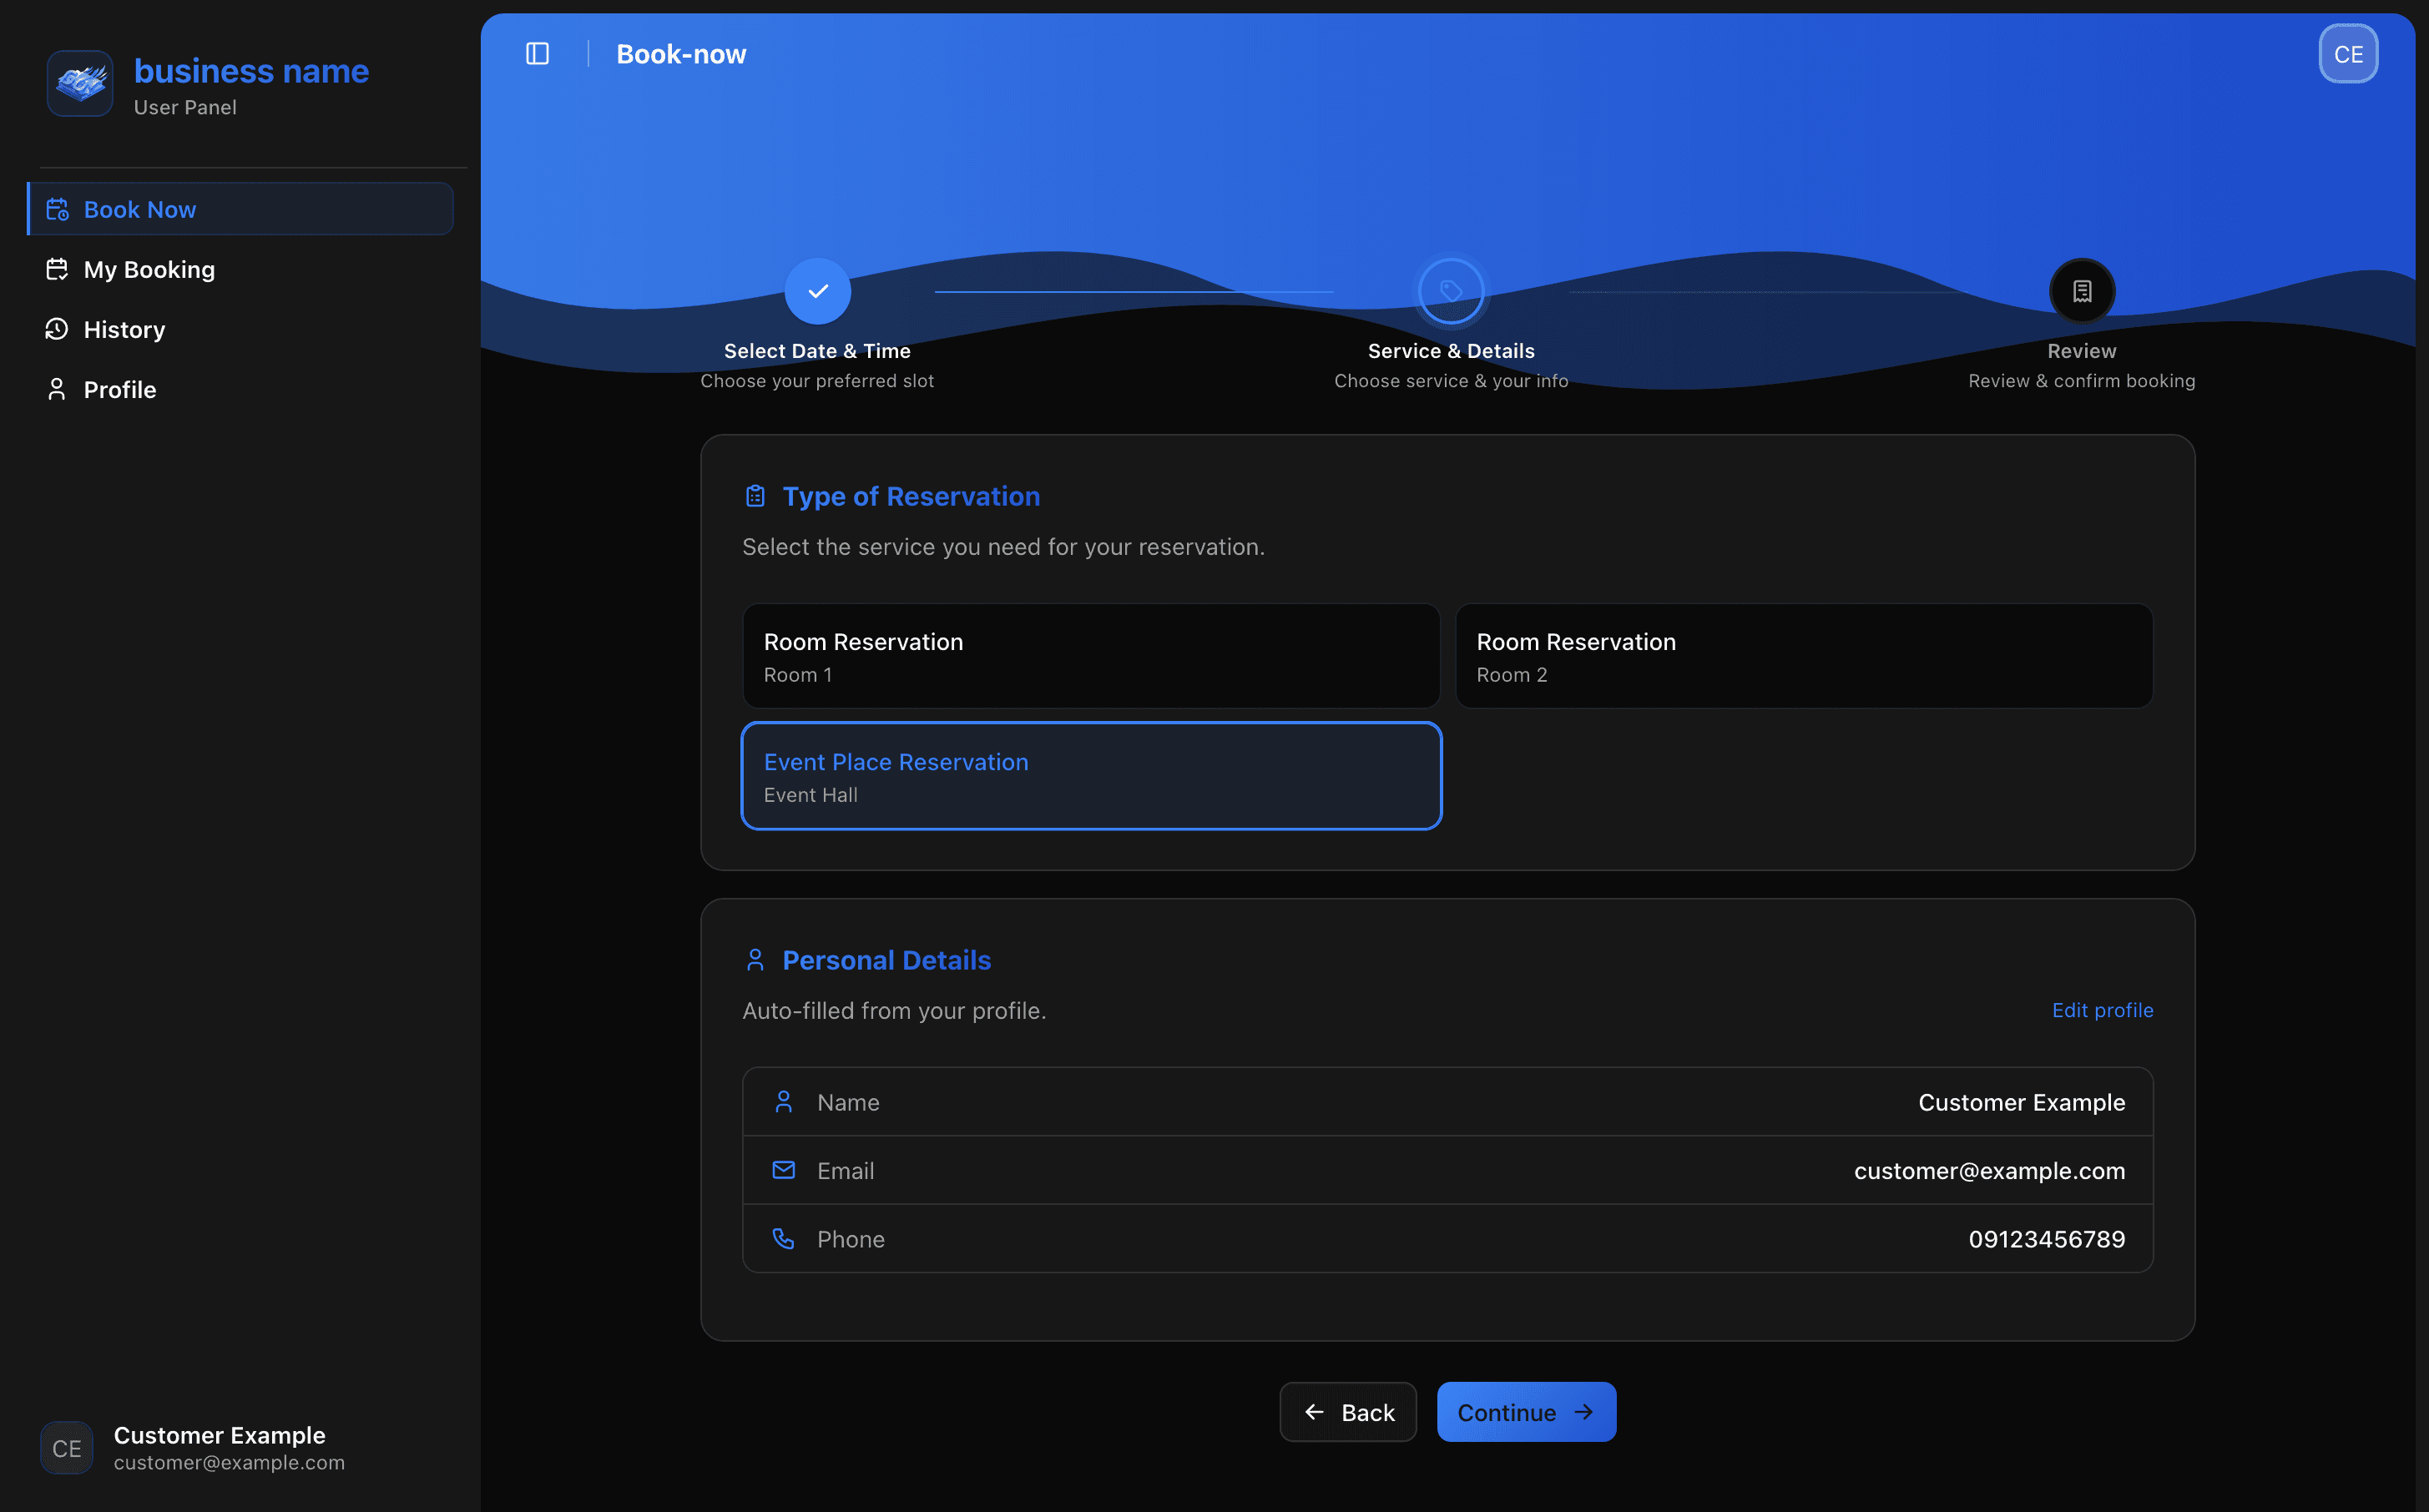Screen dimensions: 2429x1512
Task: Click the Review receipt step icon
Action: click(2082, 291)
